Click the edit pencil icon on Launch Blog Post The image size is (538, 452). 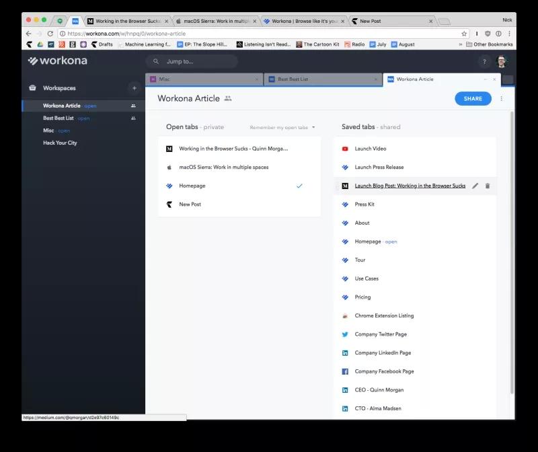click(475, 186)
